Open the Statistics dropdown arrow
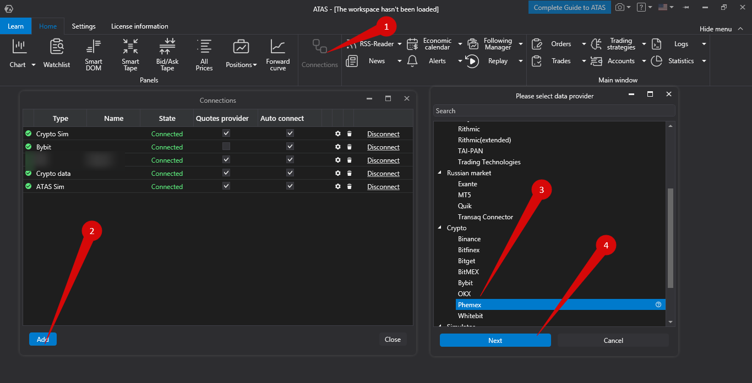Viewport: 752px width, 383px height. click(704, 61)
